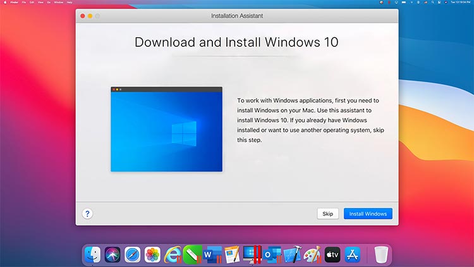The width and height of the screenshot is (474, 267).
Task: Click the menu bar date and time
Action: coord(460,2)
